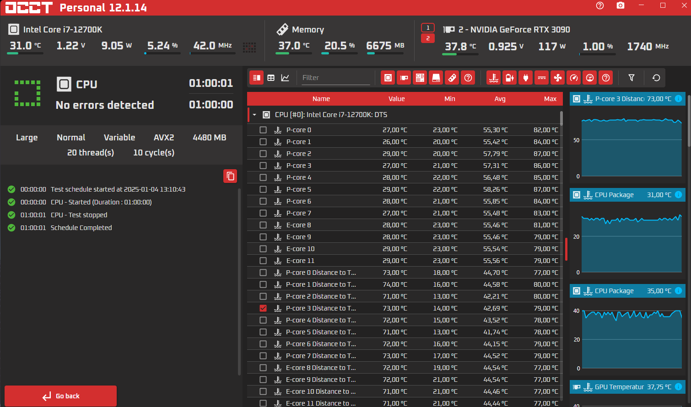Screen dimensions: 691x407
Task: Click the funnel filter icon
Action: click(x=632, y=78)
